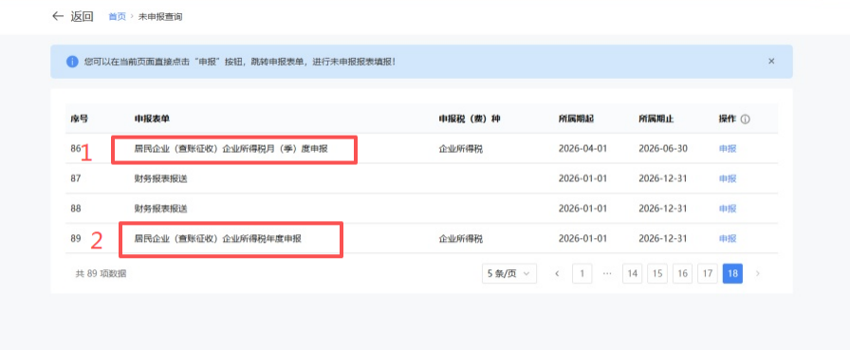Viewport: 850px width, 350px height.
Task: Select current page 18
Action: [x=732, y=273]
